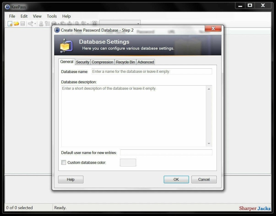
Task: Create a new password database via toolbar icon
Action: (10, 23)
